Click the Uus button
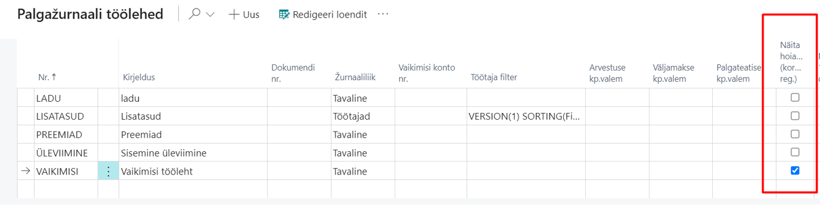Image resolution: width=820 pixels, height=205 pixels. point(244,15)
